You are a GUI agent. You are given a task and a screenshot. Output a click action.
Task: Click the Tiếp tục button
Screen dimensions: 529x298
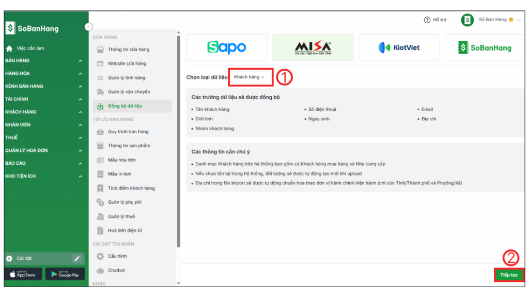[508, 275]
